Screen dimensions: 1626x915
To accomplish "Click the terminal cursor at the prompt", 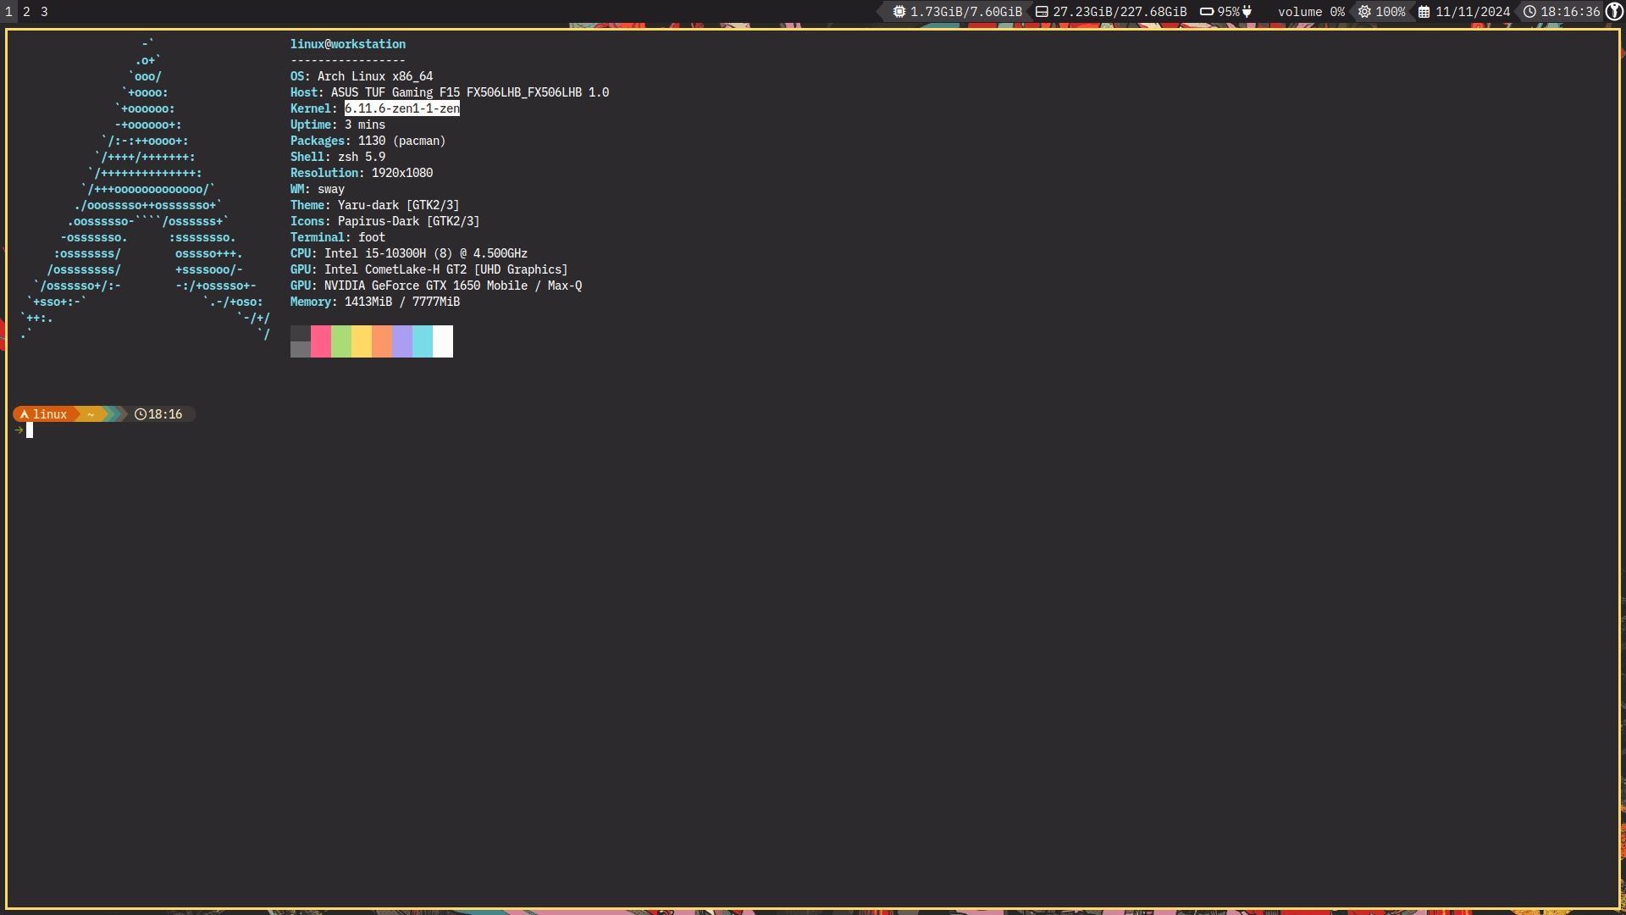I will coord(30,430).
